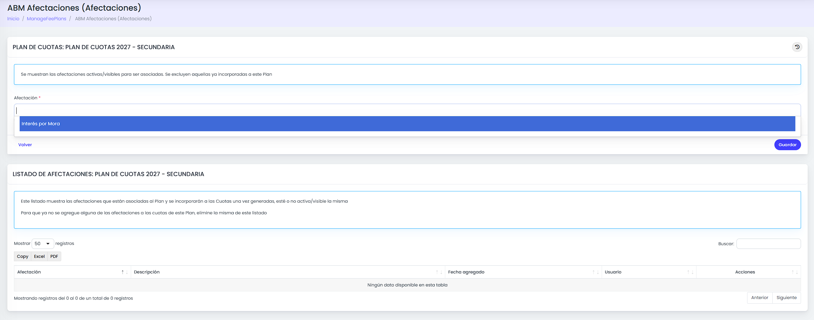The width and height of the screenshot is (814, 320).
Task: Open the history icon in plan header
Action: [x=797, y=47]
